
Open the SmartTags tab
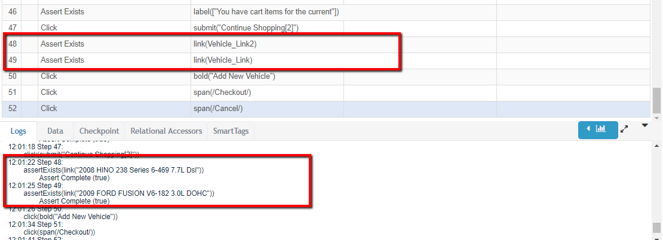pyautogui.click(x=231, y=131)
